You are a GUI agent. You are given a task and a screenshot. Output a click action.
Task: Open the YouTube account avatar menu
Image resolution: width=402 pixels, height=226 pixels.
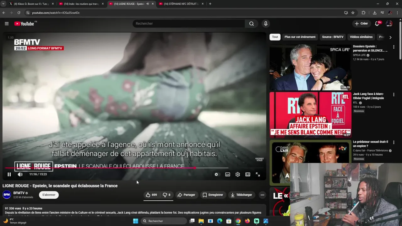tap(389, 24)
